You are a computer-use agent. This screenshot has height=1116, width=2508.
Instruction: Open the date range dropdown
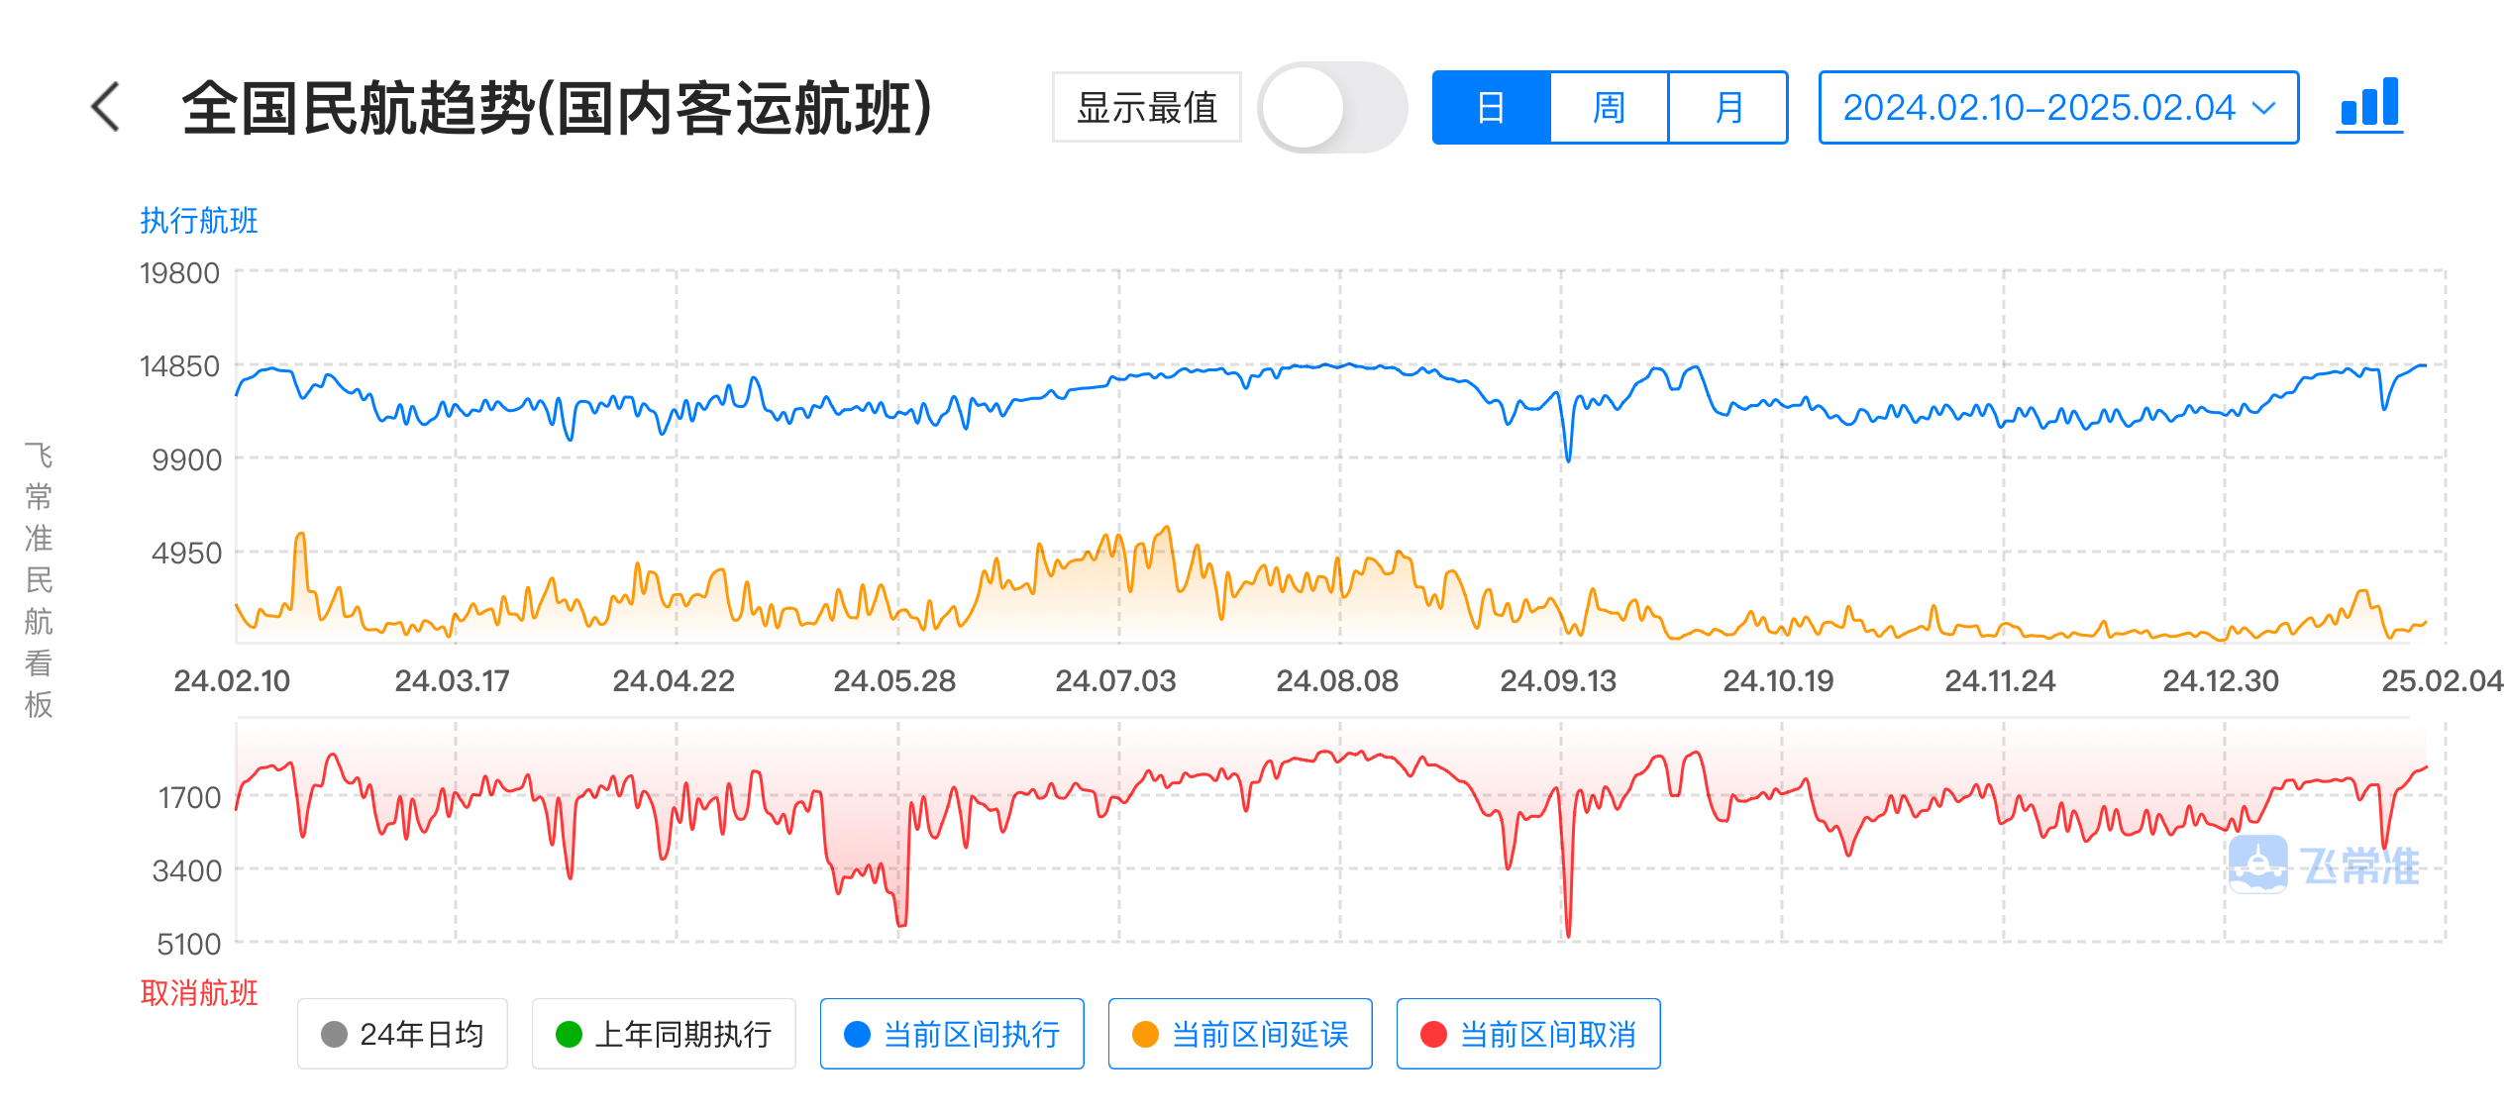point(2038,107)
